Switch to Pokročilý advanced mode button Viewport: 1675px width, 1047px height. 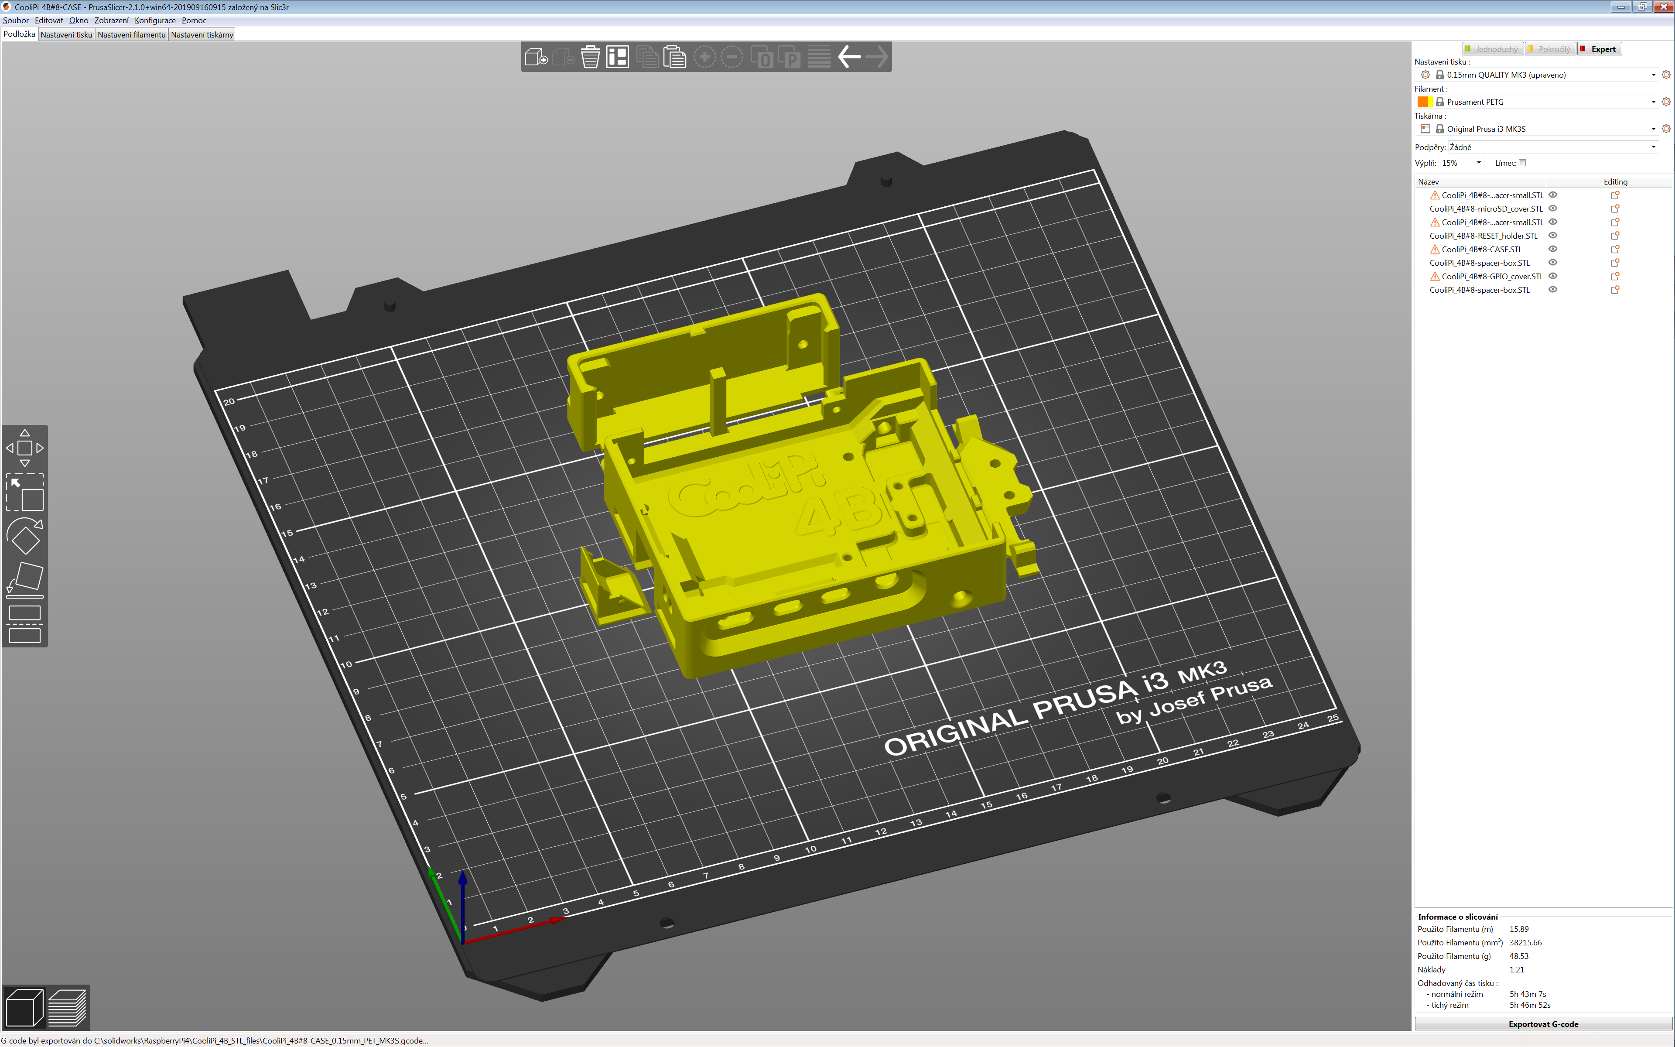[1550, 49]
